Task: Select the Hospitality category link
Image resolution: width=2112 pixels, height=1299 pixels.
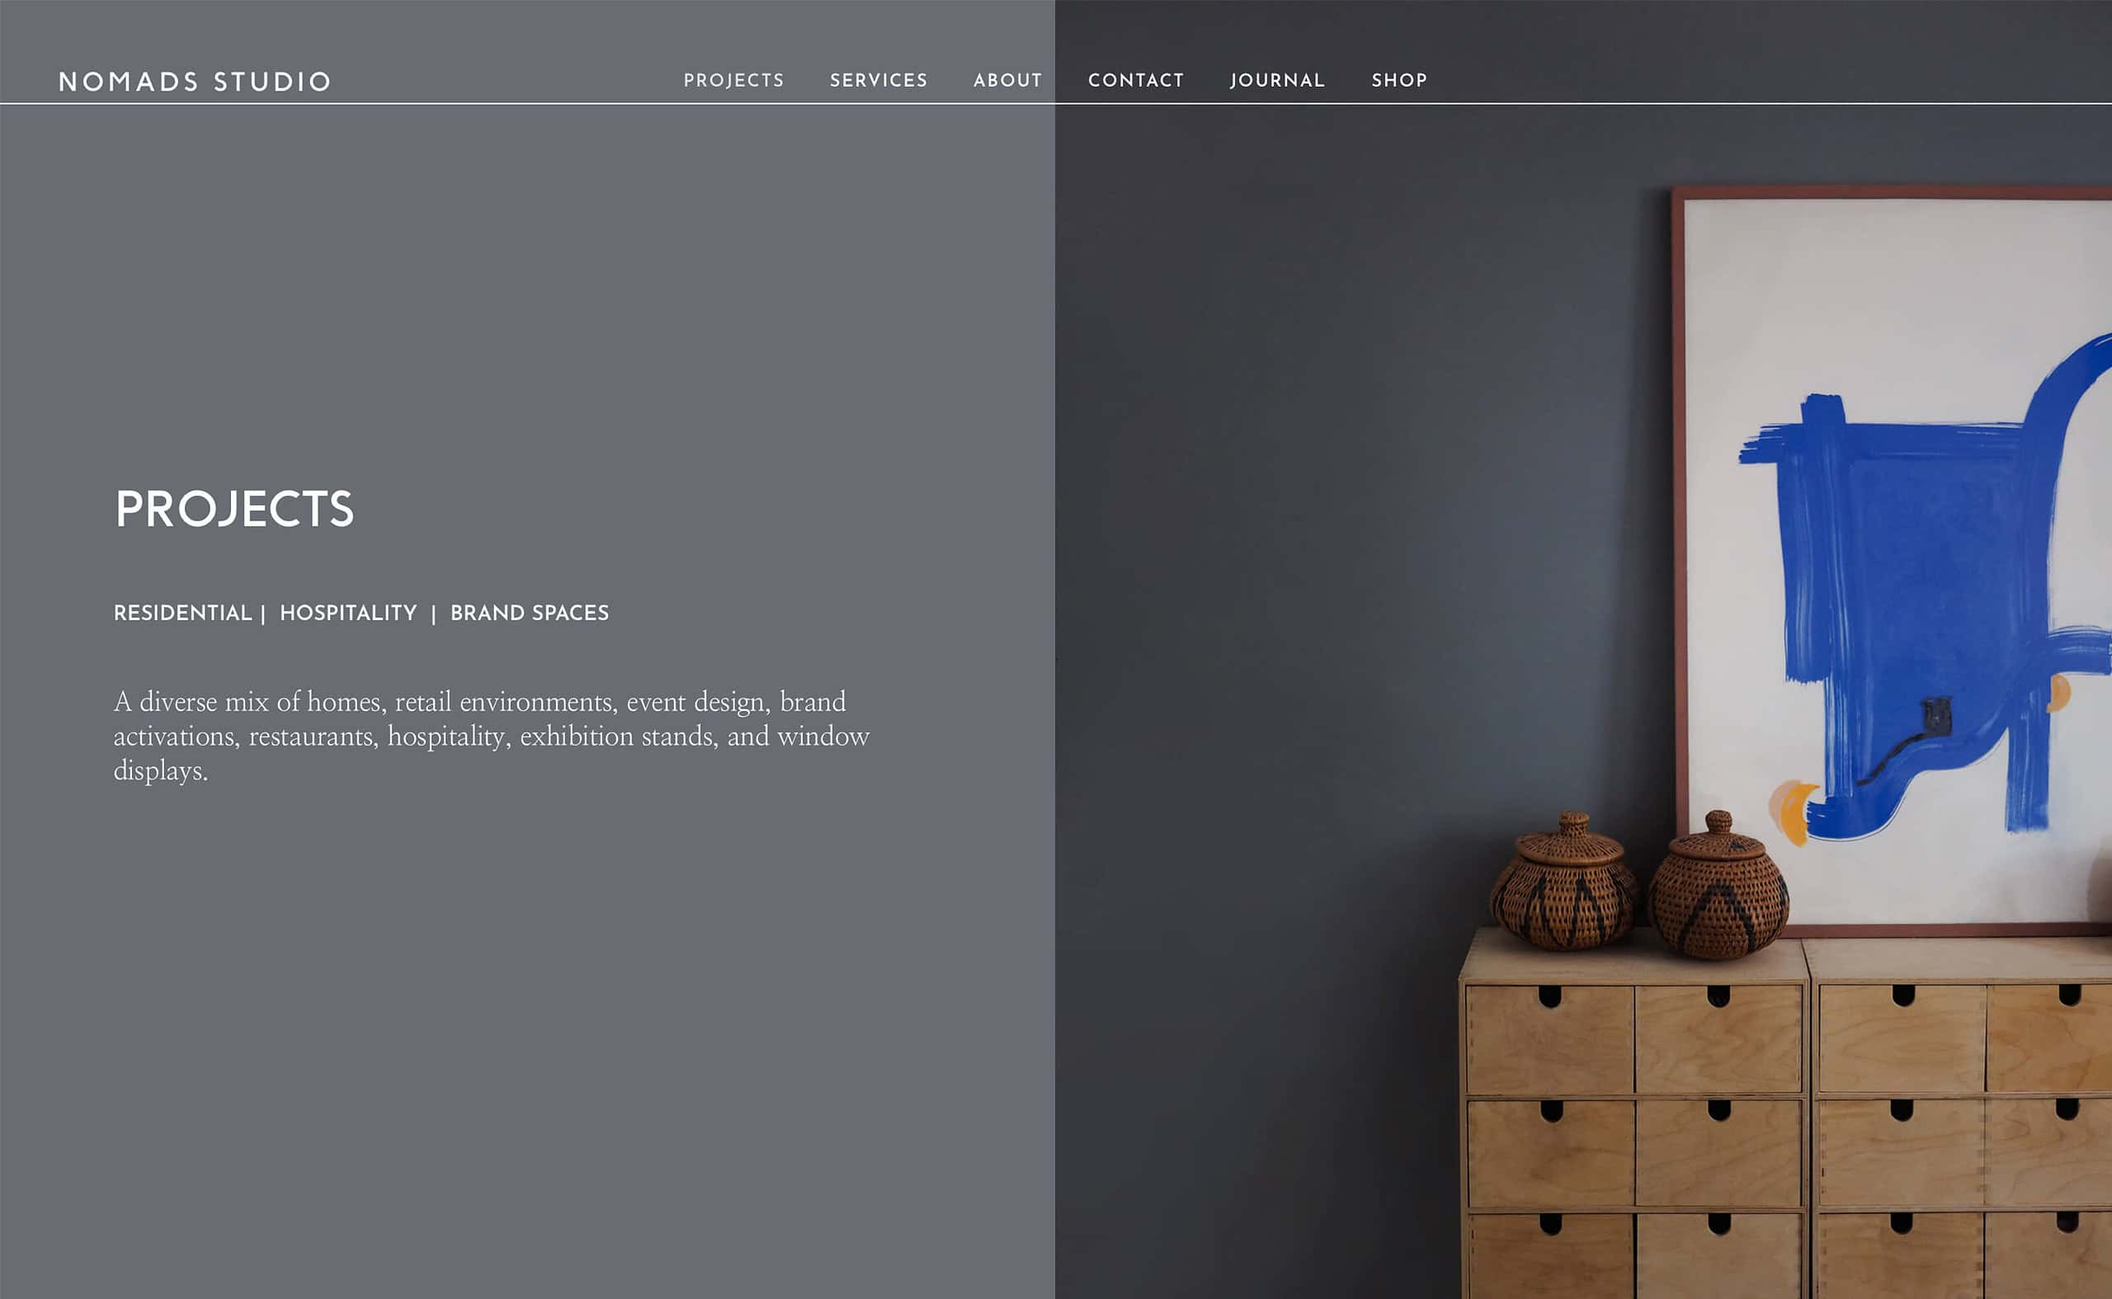Action: click(x=348, y=613)
